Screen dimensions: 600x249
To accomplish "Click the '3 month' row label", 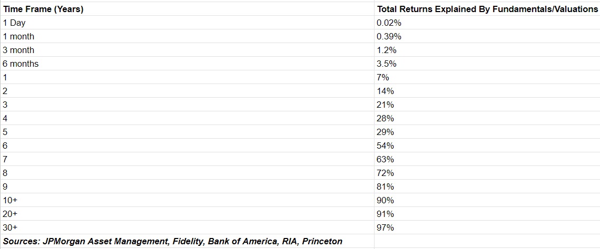I will [x=187, y=50].
